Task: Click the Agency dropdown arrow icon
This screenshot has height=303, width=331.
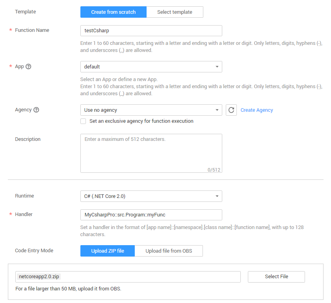Action: [x=217, y=110]
